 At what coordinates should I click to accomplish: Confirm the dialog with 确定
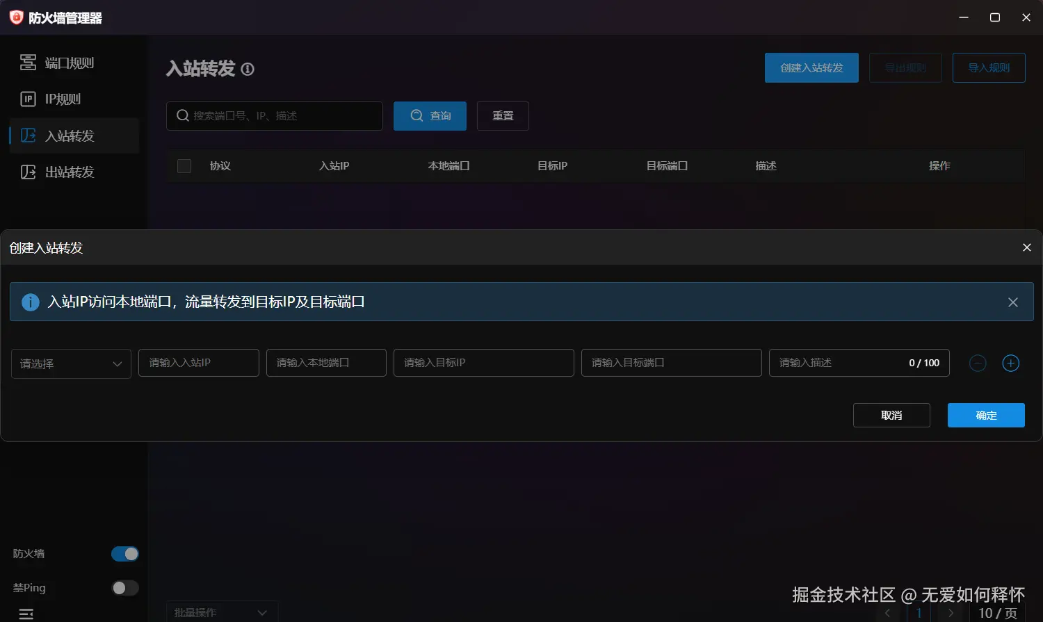tap(986, 415)
